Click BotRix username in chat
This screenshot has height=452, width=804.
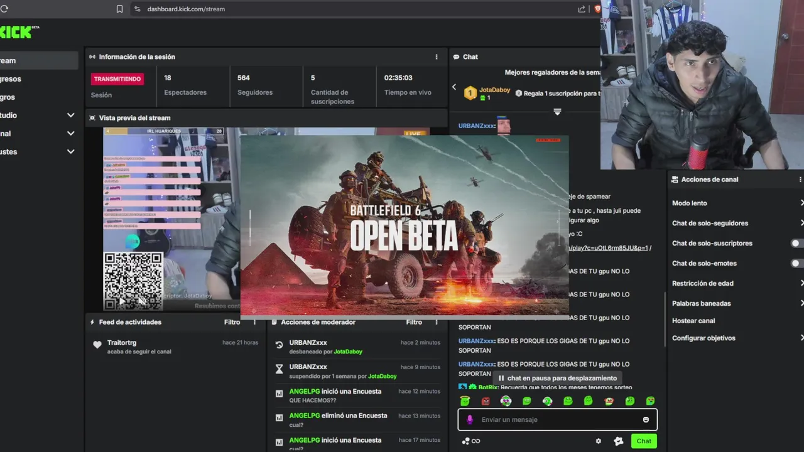coord(488,387)
